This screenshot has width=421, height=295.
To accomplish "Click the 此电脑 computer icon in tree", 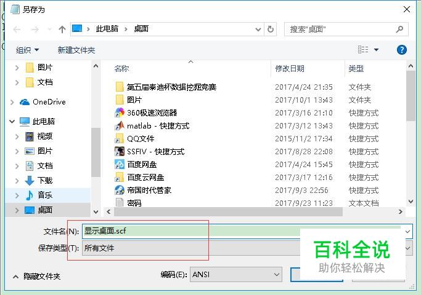I will (x=25, y=122).
